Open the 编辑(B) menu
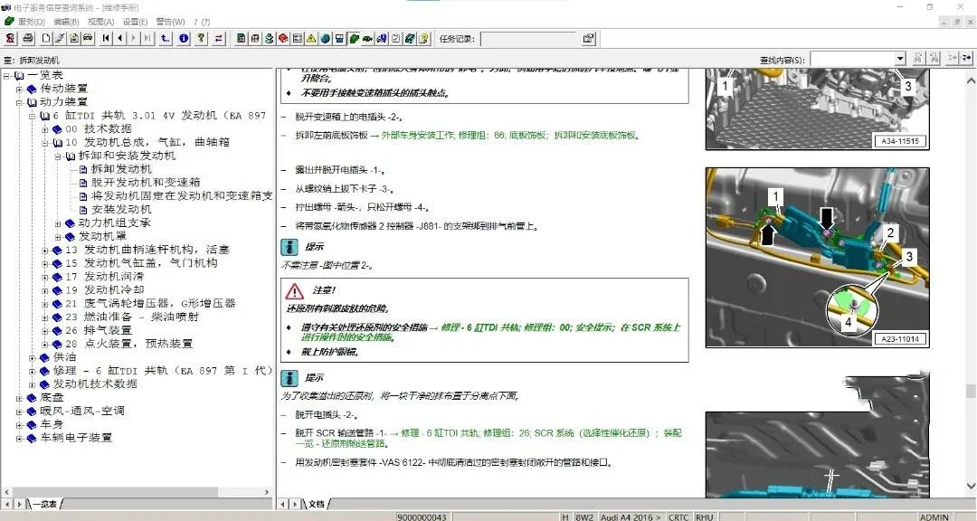Image resolution: width=977 pixels, height=521 pixels. 66,22
